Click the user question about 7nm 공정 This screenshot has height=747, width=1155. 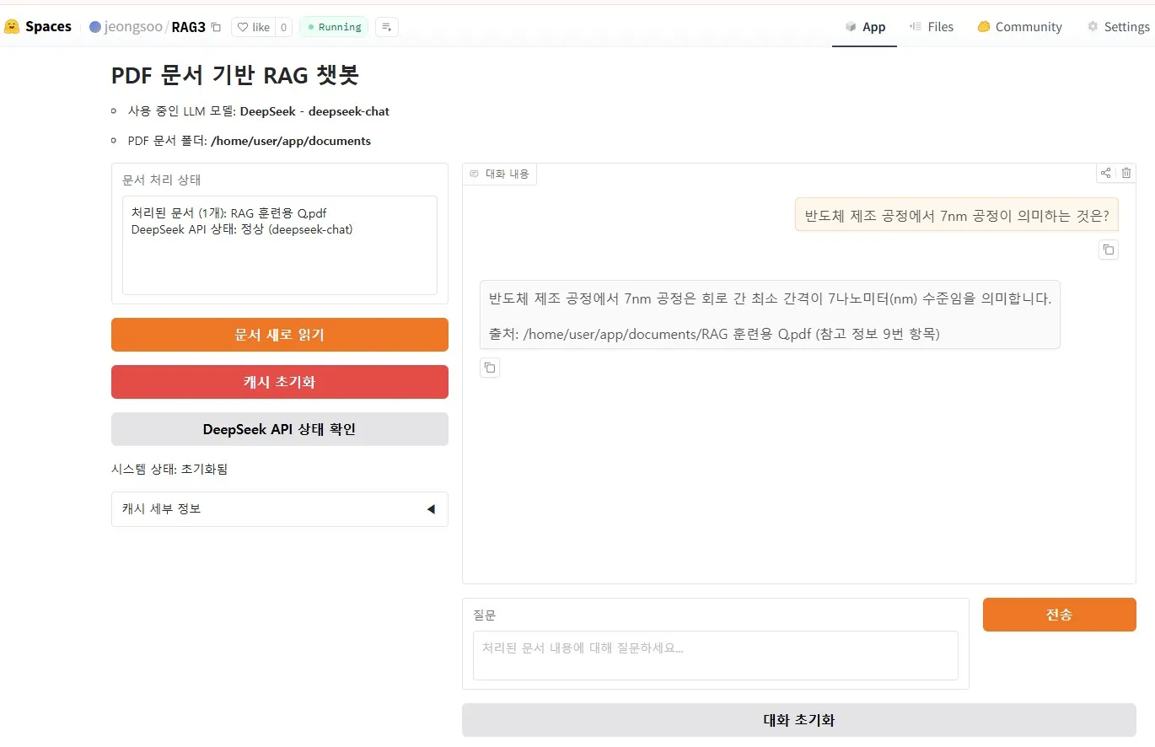(x=957, y=215)
